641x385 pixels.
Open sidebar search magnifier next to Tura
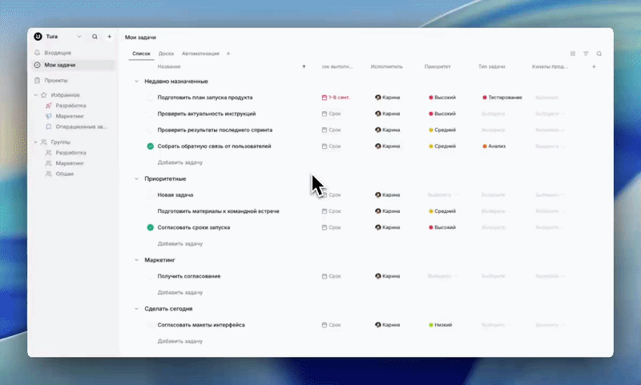click(x=95, y=36)
